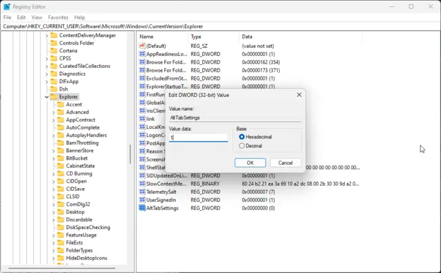Click the UserSignedIn registry value icon
The width and height of the screenshot is (441, 273).
[x=142, y=199]
